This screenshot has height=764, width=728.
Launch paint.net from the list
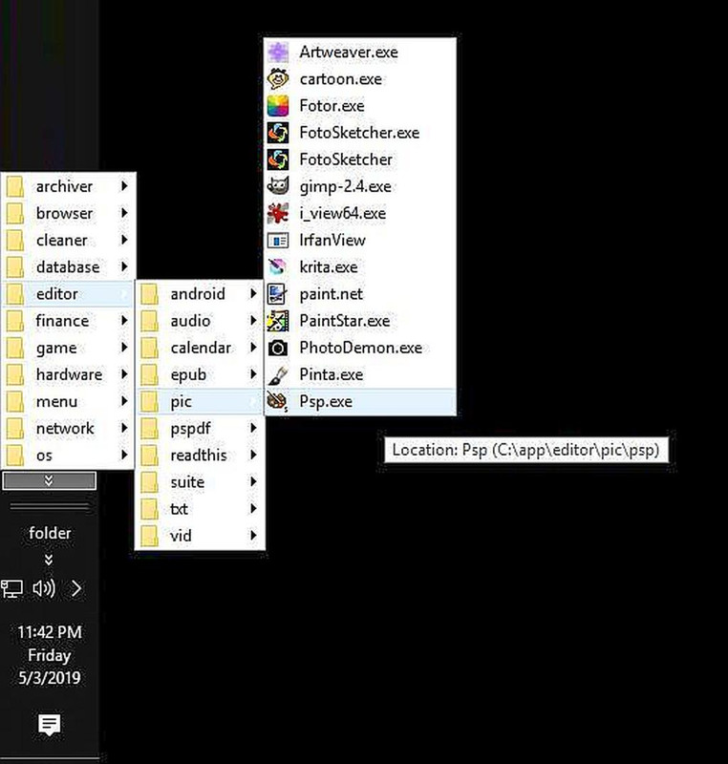360,294
